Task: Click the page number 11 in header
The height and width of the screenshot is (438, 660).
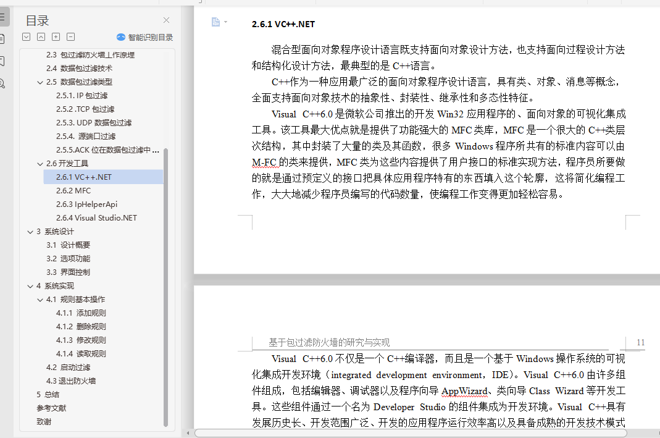Action: [641, 342]
